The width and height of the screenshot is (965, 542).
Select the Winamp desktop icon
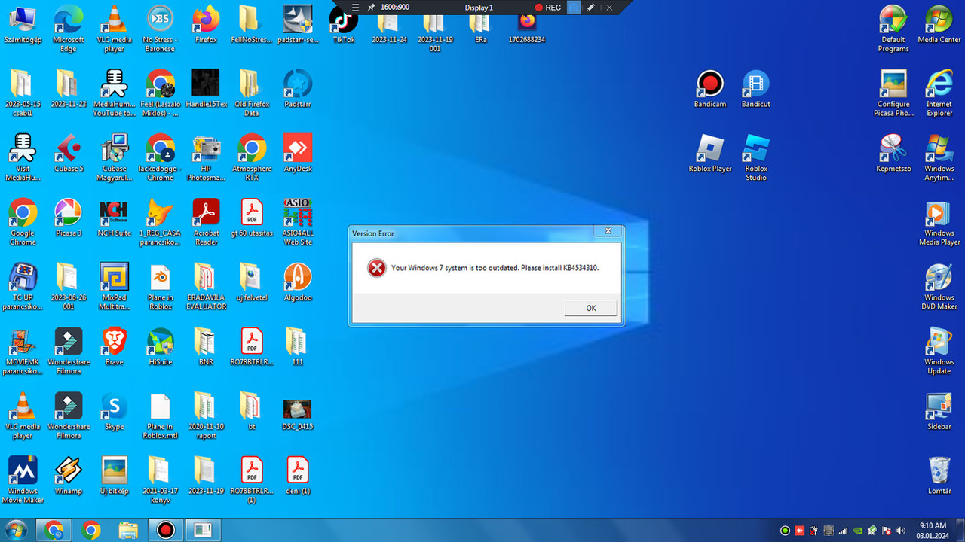click(69, 476)
